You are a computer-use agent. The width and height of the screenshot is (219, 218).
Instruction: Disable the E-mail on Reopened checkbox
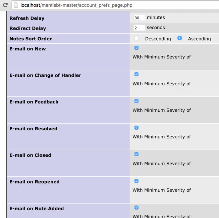136,181
